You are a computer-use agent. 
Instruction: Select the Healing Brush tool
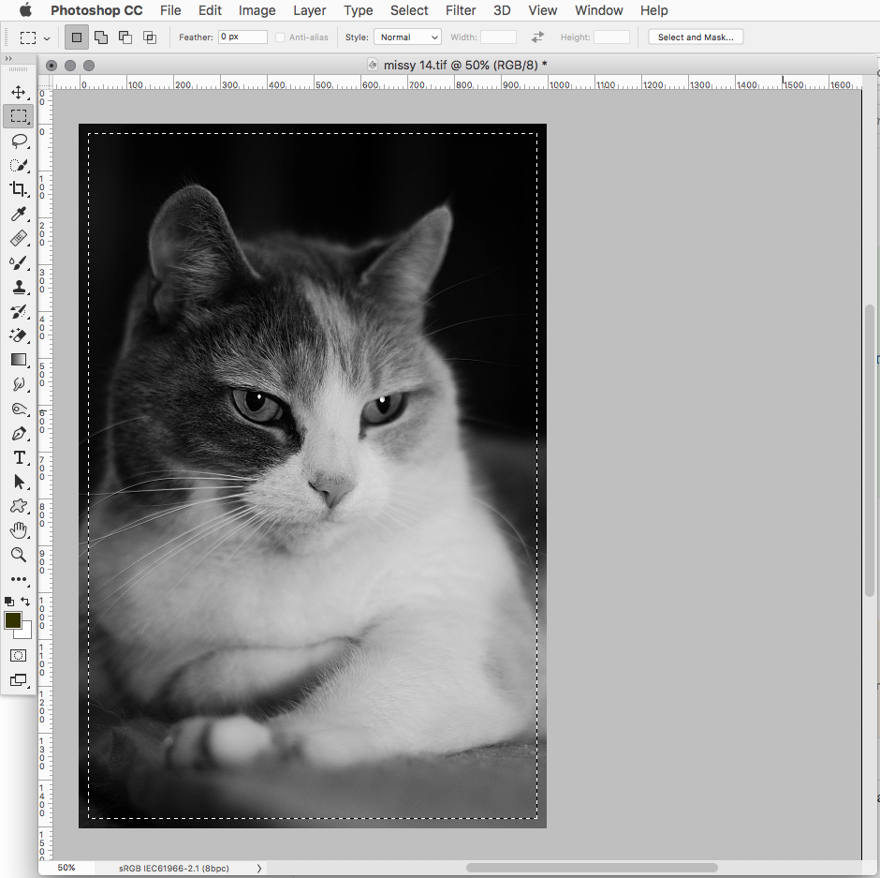click(19, 238)
